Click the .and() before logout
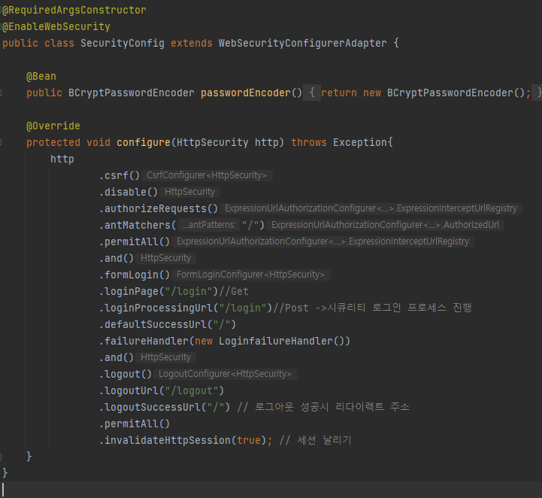 pyautogui.click(x=117, y=357)
